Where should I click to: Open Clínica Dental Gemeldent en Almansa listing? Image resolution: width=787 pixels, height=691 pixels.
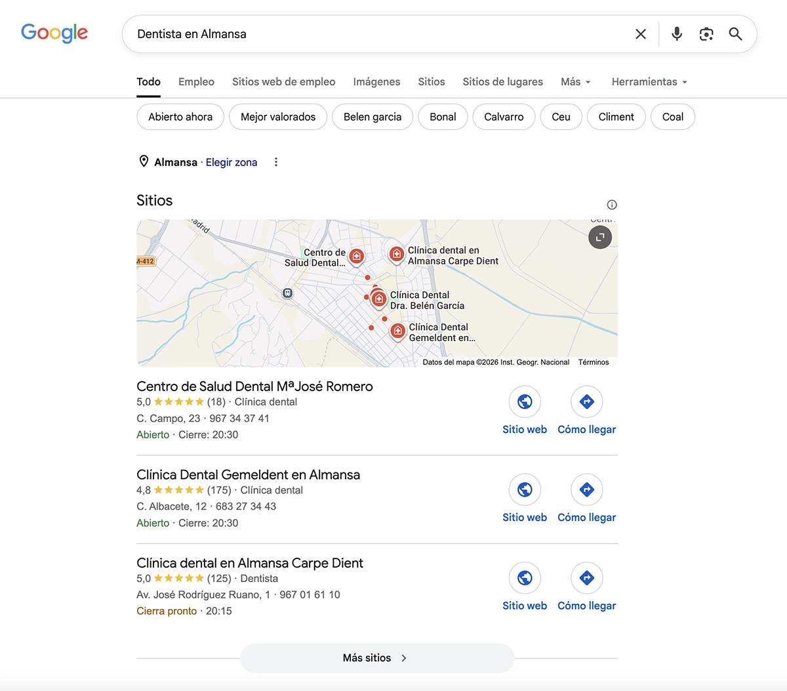(x=248, y=474)
